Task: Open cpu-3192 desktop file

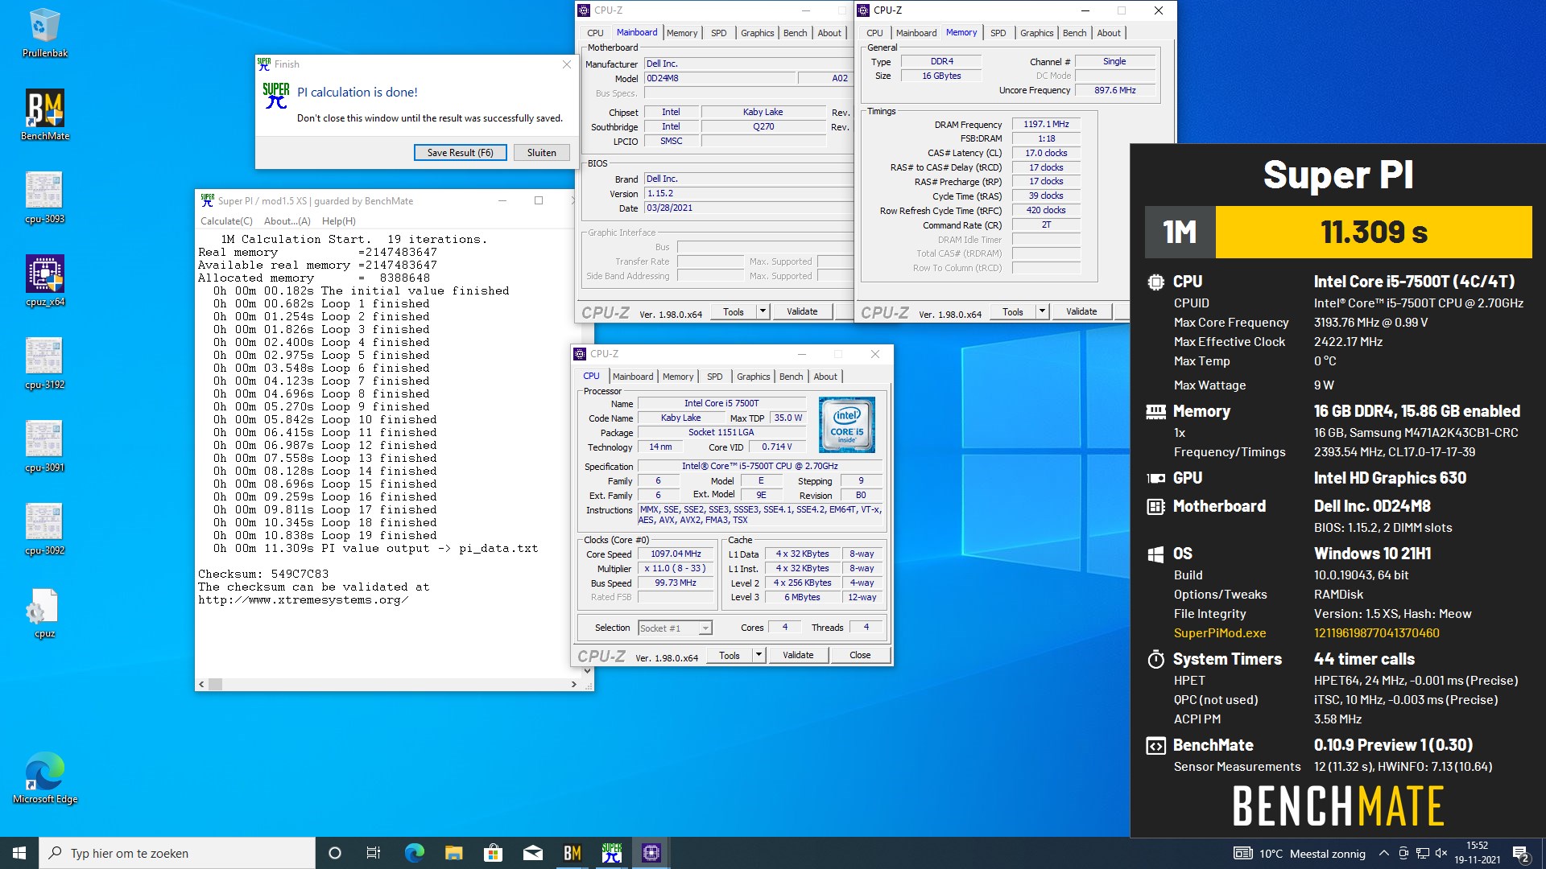Action: (x=44, y=364)
